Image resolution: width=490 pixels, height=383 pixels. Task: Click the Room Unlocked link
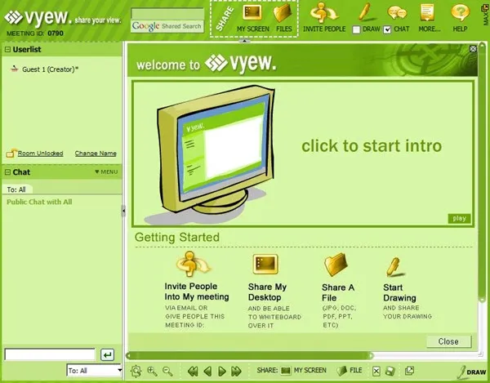(x=40, y=154)
